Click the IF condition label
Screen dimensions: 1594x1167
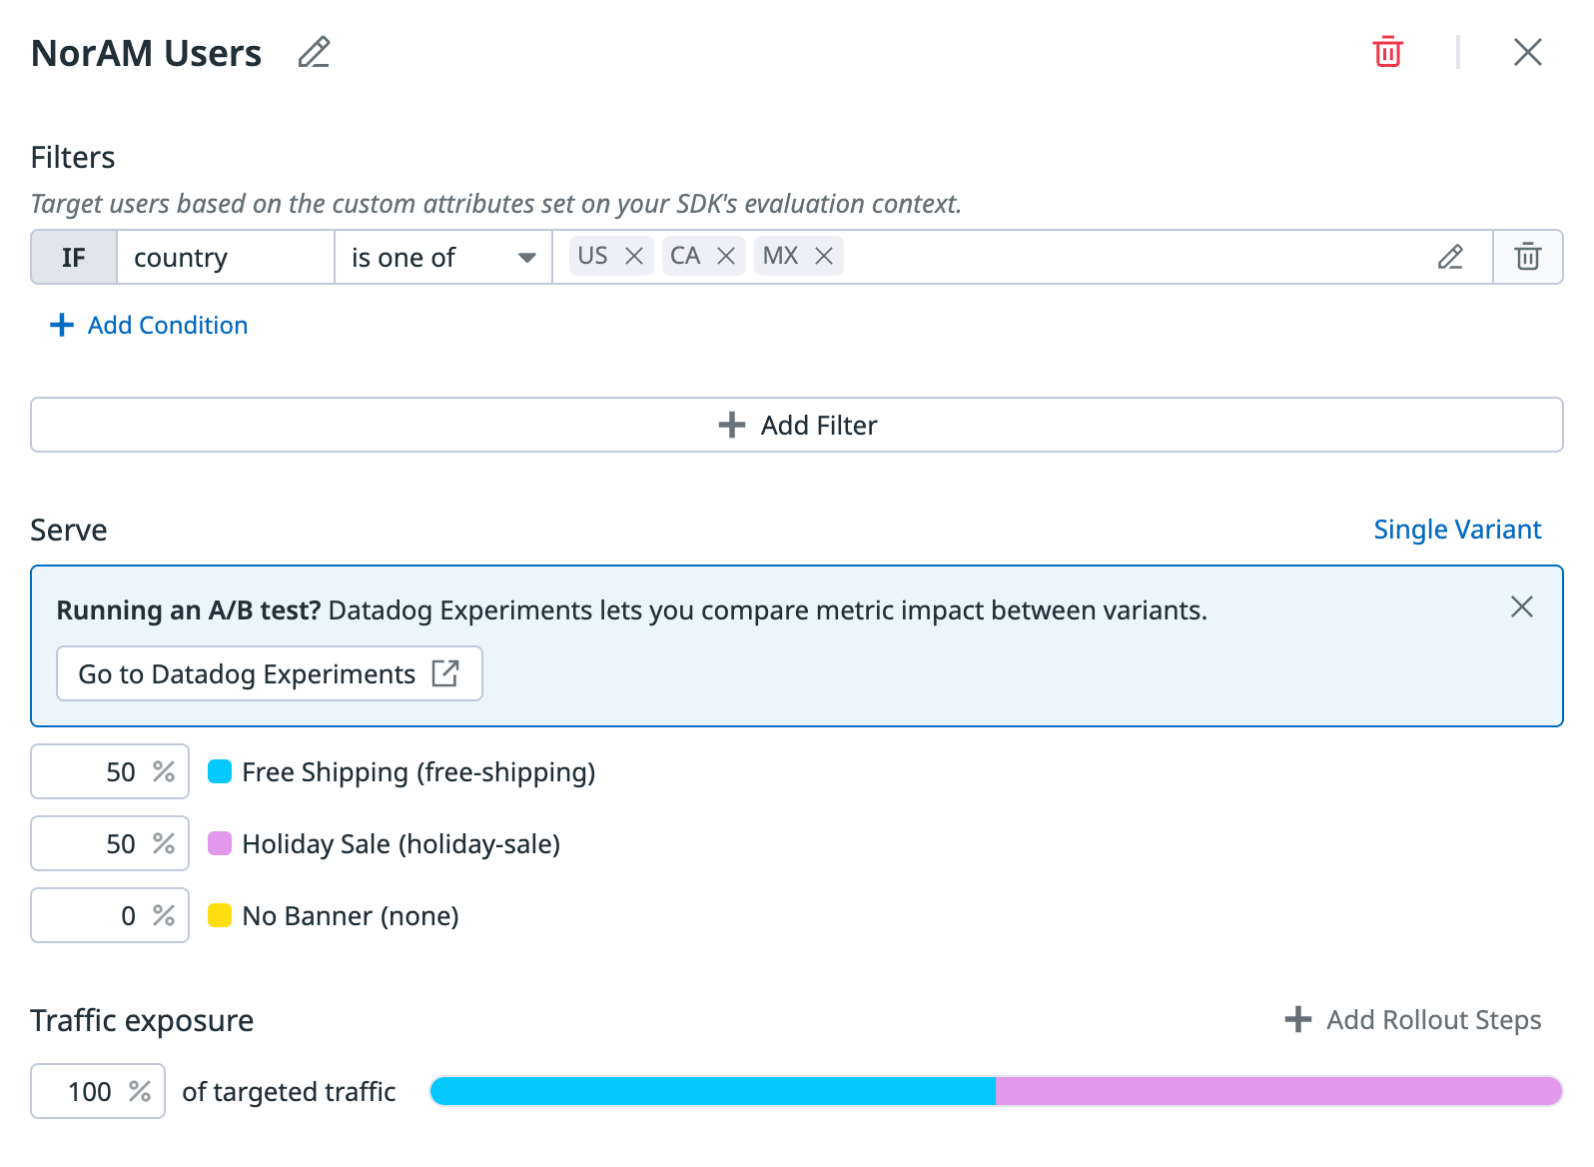point(74,258)
